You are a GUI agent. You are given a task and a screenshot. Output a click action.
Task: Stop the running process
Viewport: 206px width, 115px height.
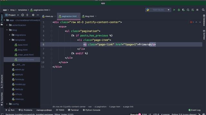pos(197,10)
